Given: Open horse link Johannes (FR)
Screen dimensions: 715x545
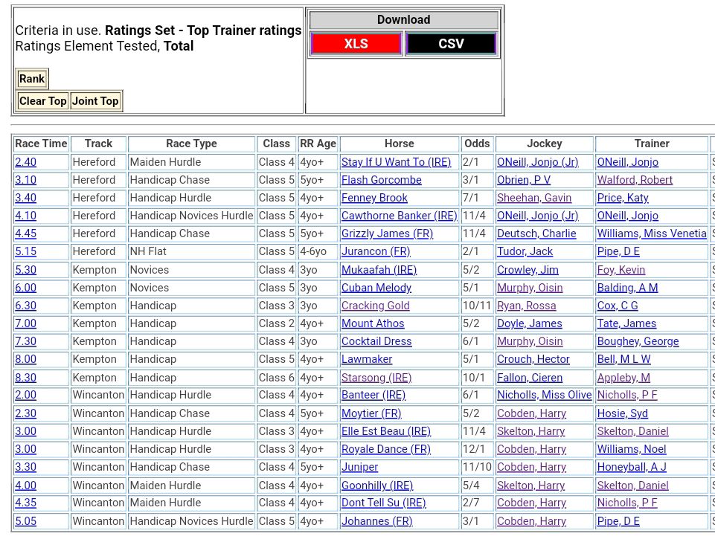Looking at the screenshot, I should [x=376, y=521].
